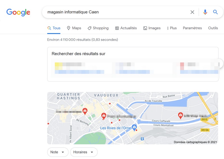Open Outils
224x159 pixels.
click(x=213, y=28)
